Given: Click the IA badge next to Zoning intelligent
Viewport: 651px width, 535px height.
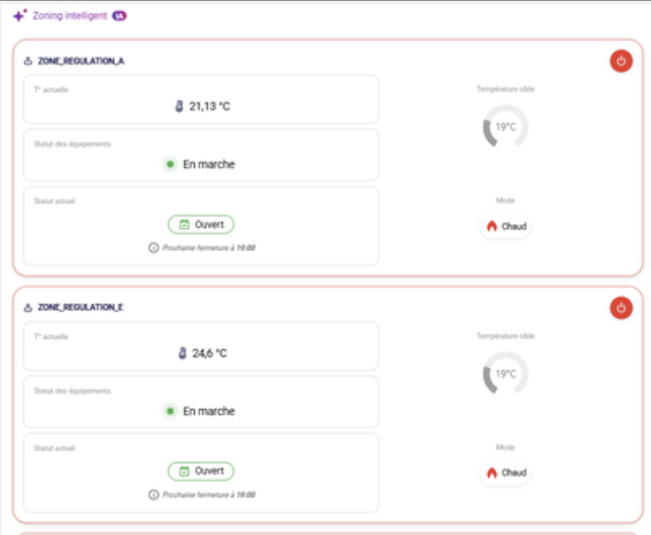Looking at the screenshot, I should tap(120, 16).
